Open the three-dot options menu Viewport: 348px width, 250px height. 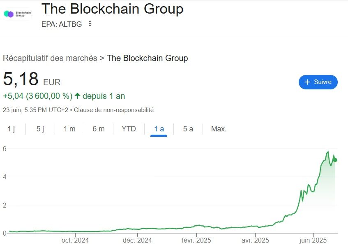pos(90,24)
